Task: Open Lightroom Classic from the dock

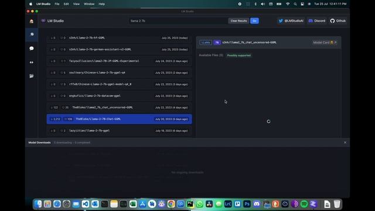Action: [x=228, y=204]
